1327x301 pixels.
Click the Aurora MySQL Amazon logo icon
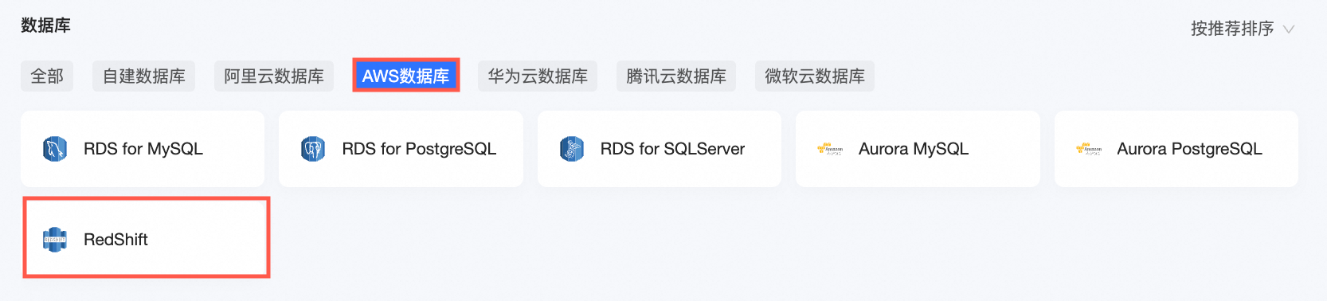coord(830,149)
